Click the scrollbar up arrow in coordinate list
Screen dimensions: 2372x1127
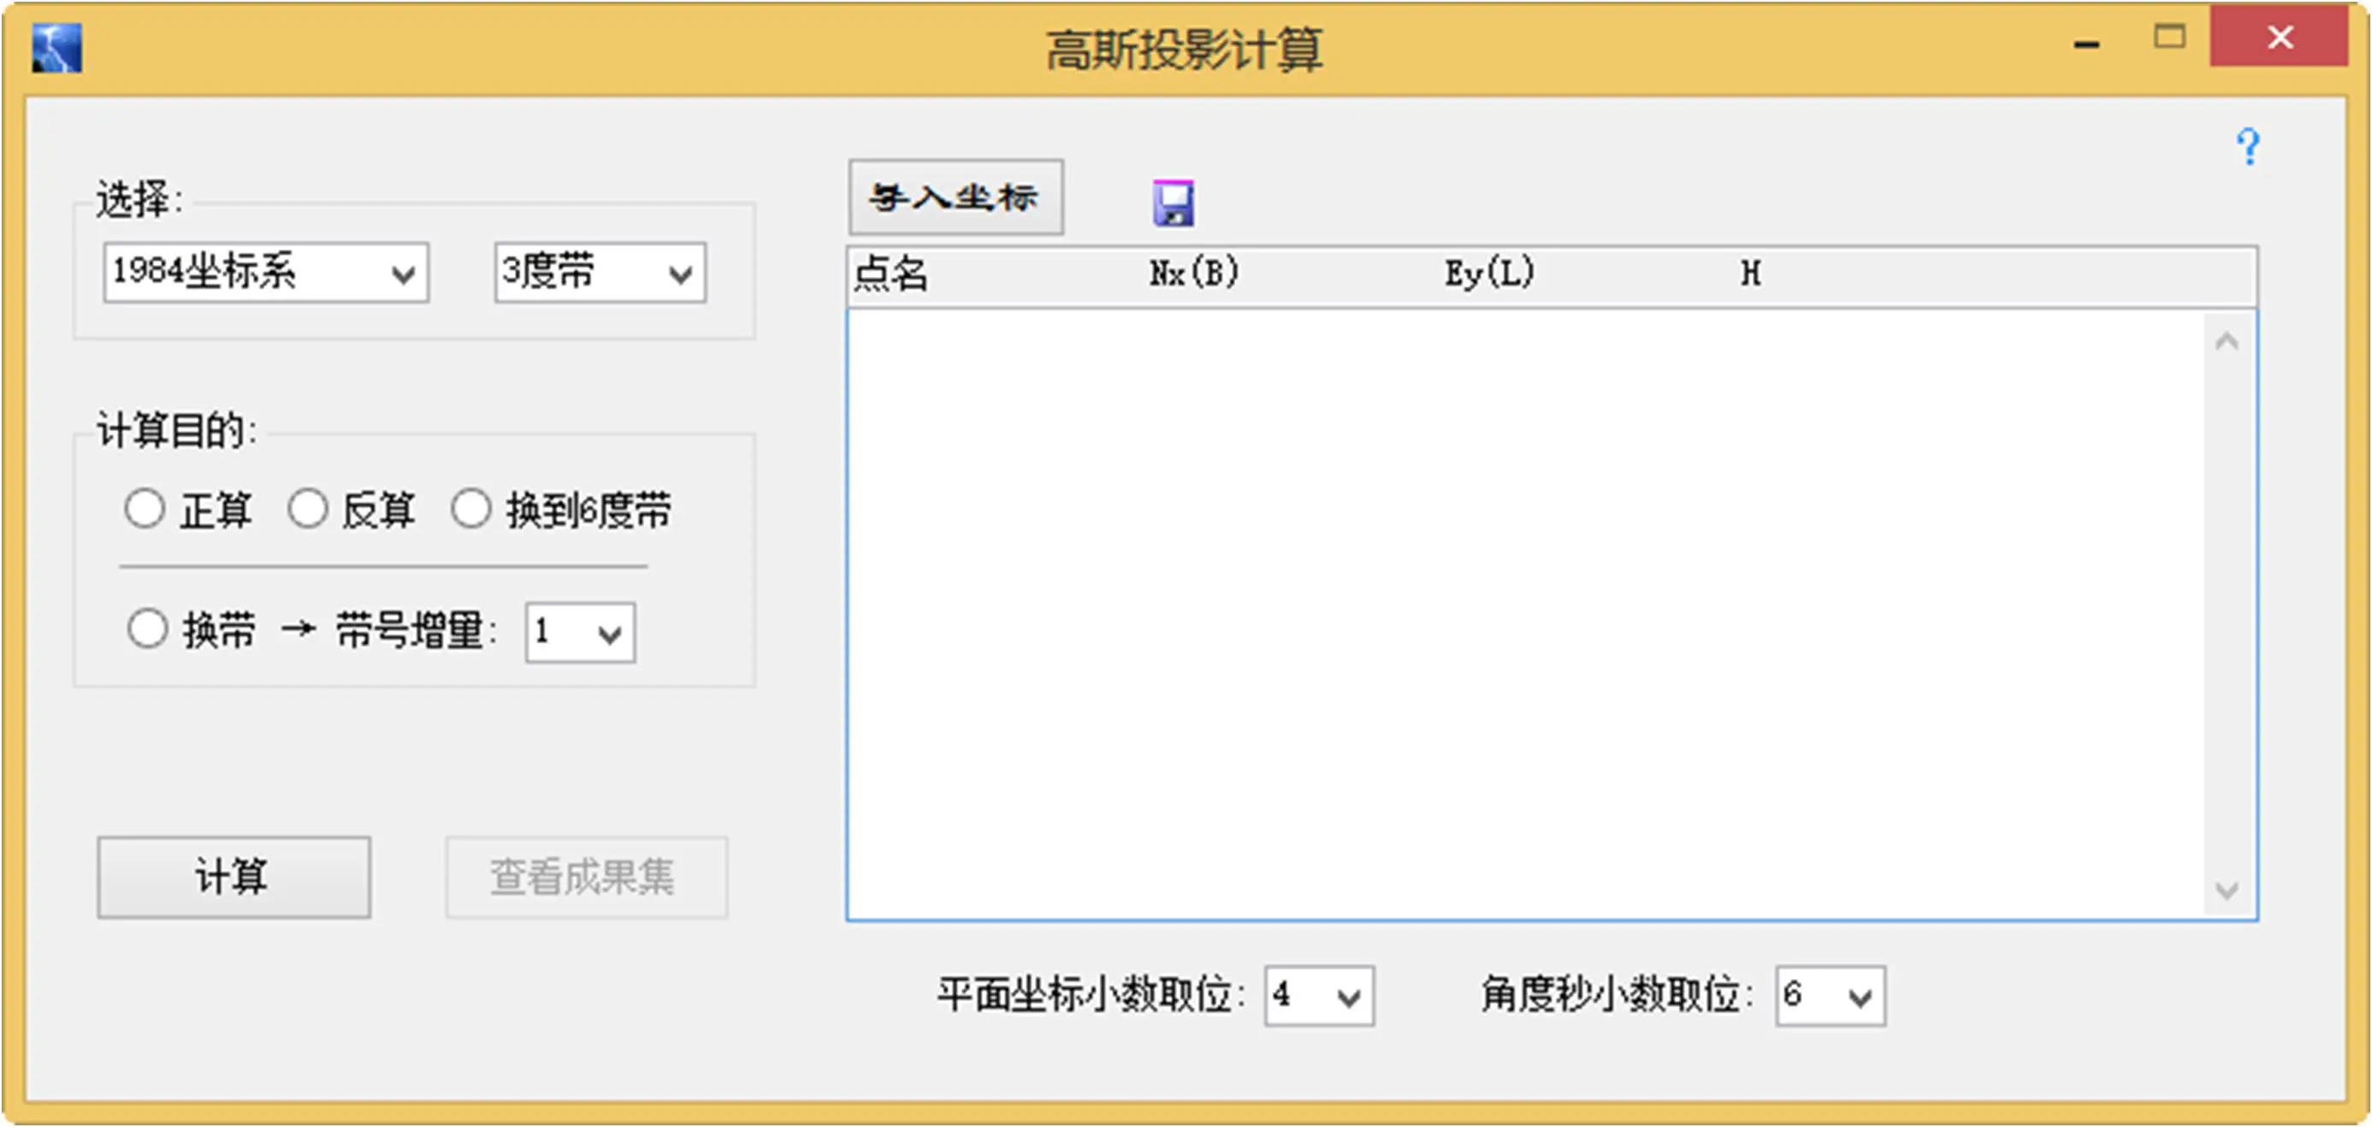pos(2227,341)
